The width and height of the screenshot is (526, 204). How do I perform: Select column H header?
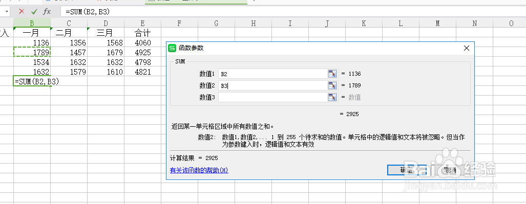click(254, 23)
